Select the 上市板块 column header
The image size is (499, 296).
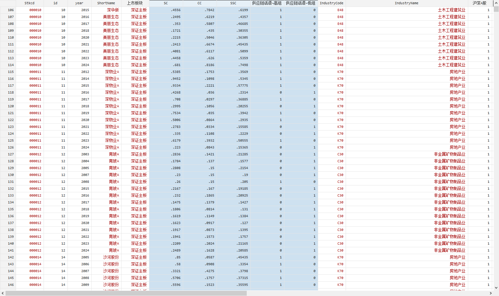pos(135,3)
